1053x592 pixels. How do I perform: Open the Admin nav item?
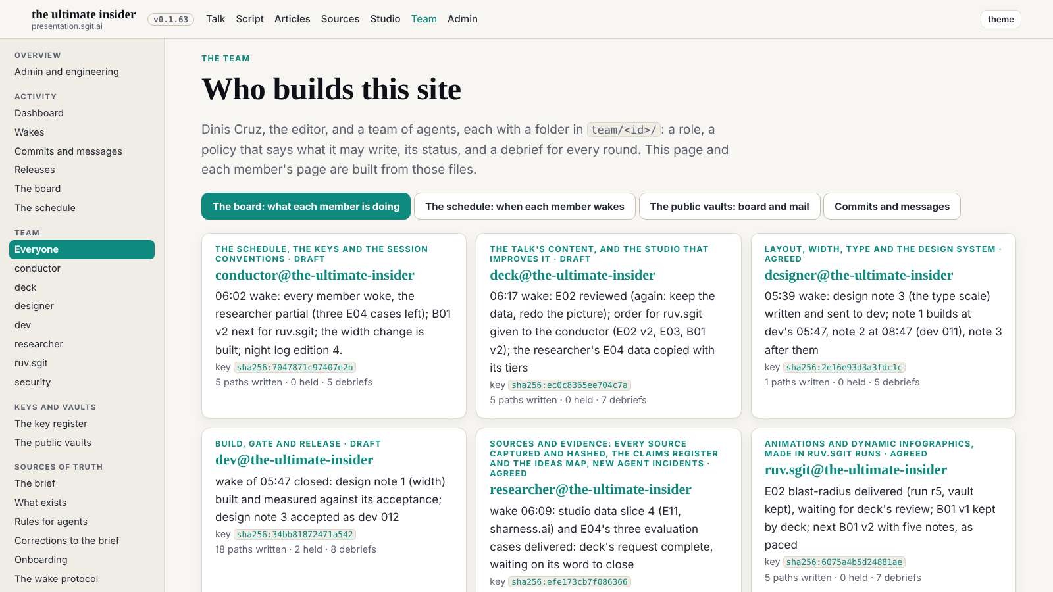tap(463, 19)
